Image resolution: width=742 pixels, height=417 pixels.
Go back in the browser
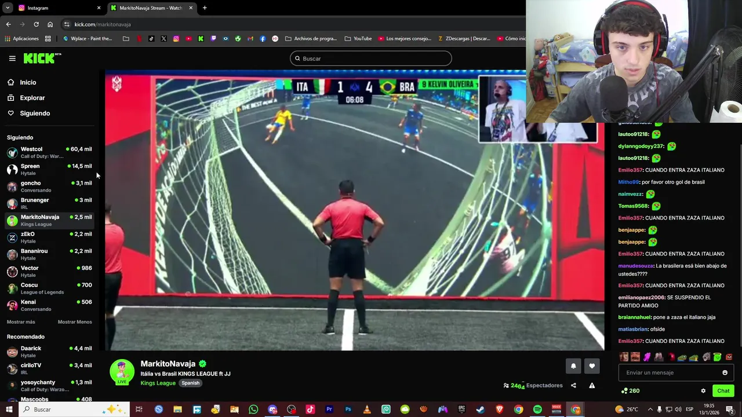(8, 24)
